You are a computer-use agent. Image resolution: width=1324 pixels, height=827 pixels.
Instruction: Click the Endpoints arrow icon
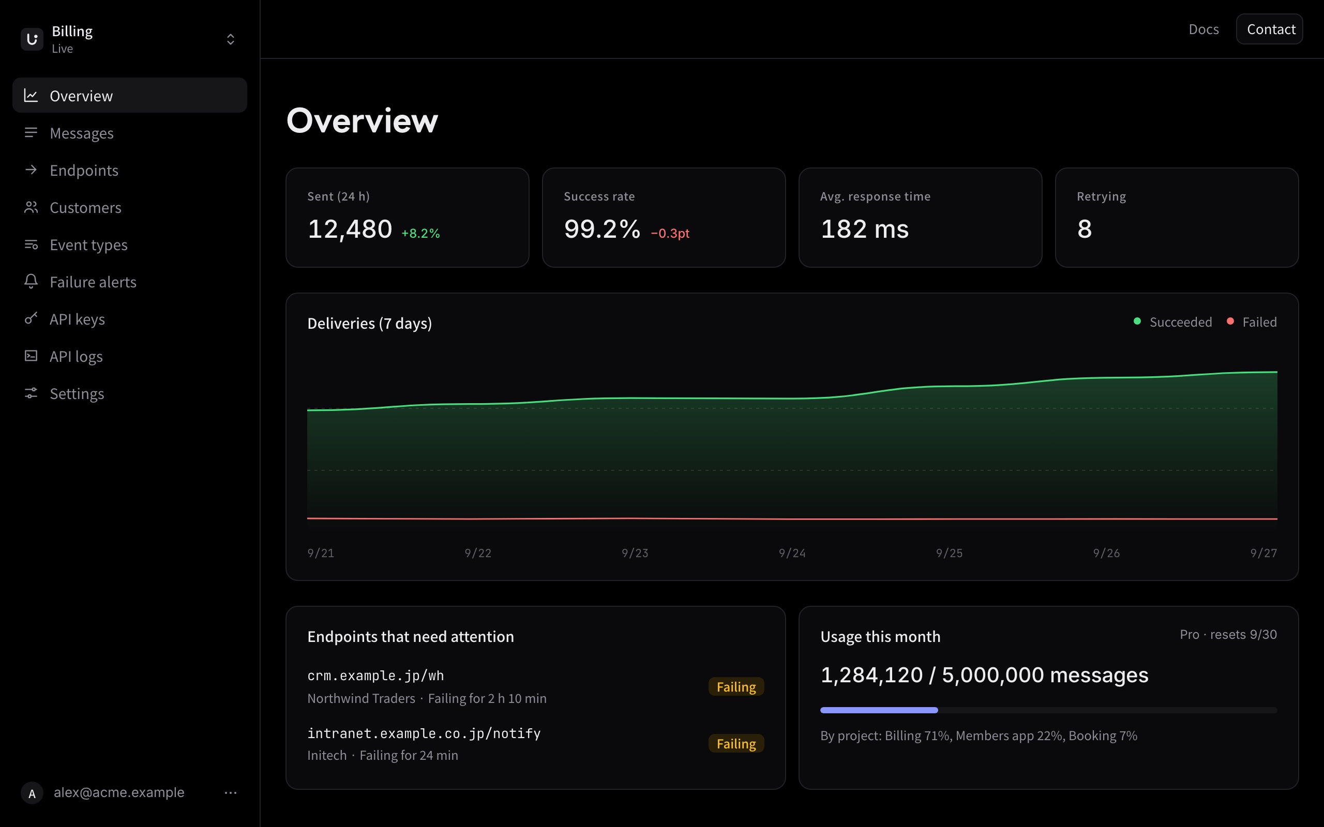point(31,170)
